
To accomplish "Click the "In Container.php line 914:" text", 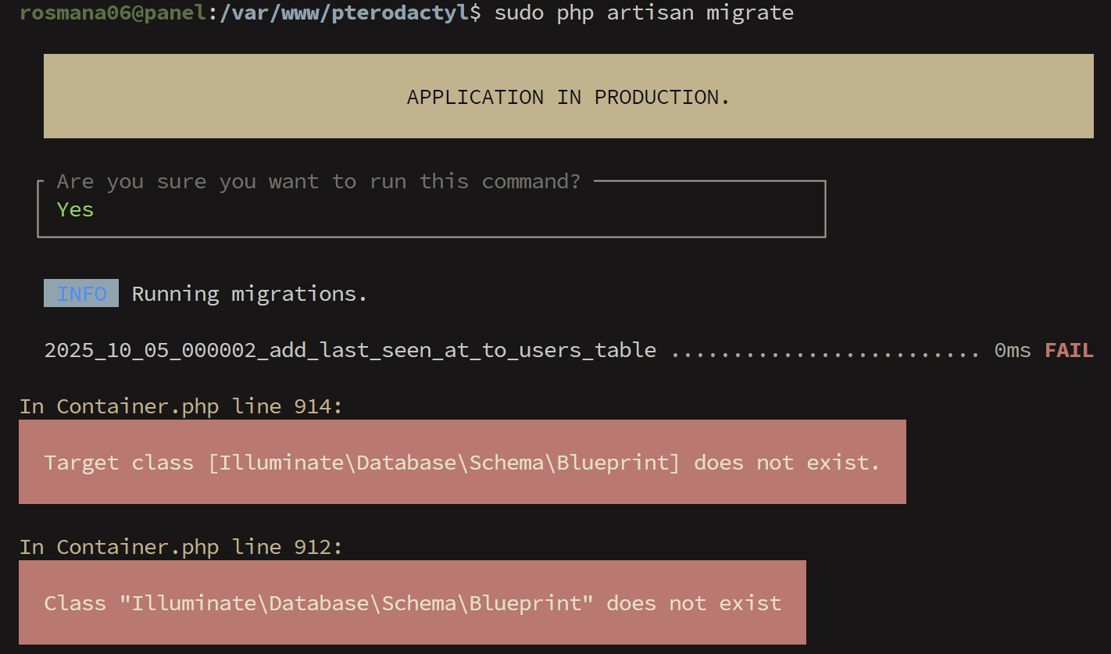I will 181,406.
